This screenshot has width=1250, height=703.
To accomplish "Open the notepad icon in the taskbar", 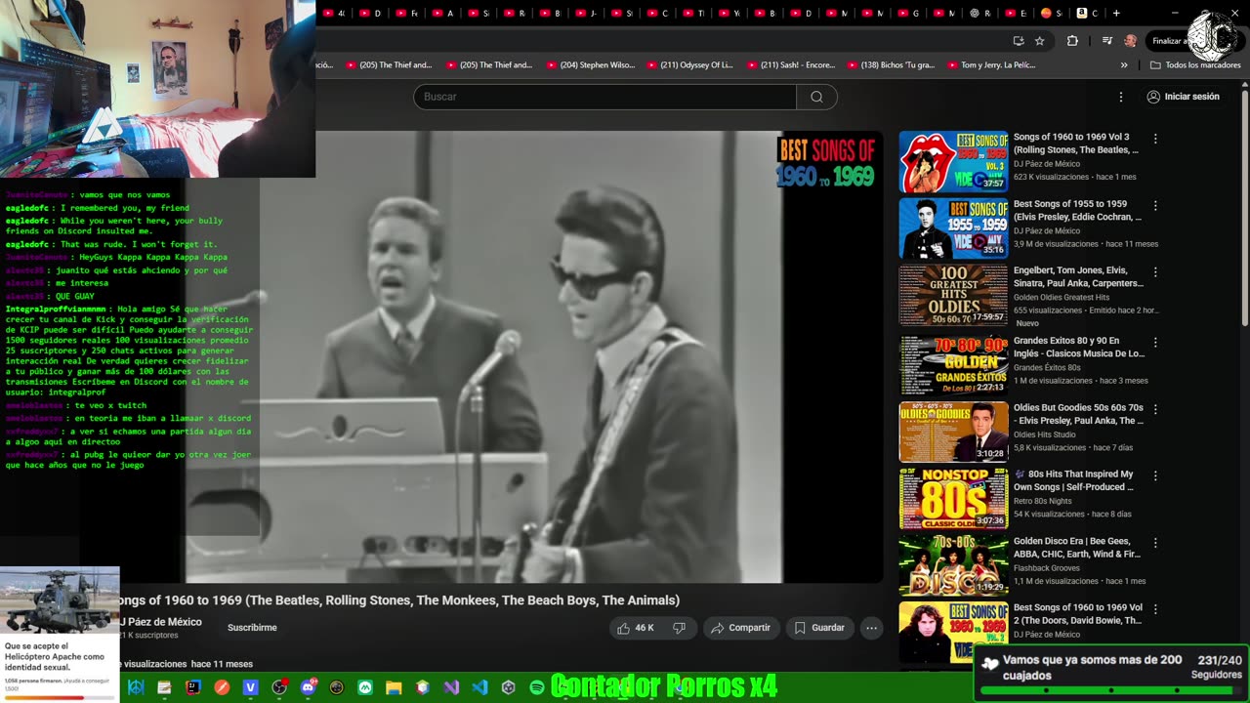I will [x=164, y=687].
